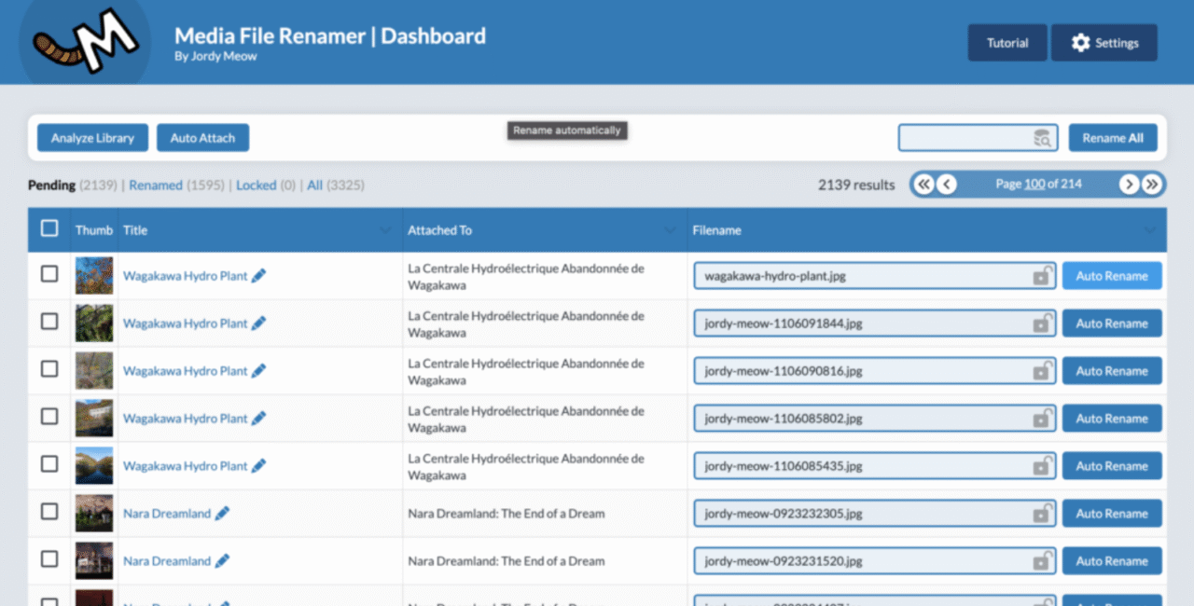Click the Filename column dropdown chevron
Screen dimensions: 1194x606
coord(1149,230)
